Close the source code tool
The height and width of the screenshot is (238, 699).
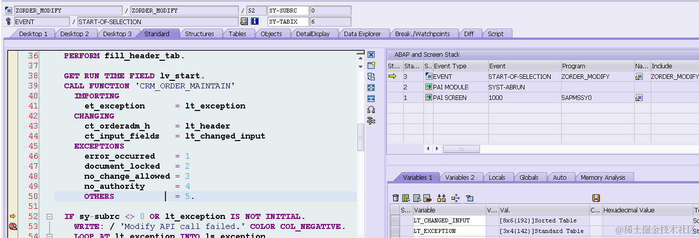click(x=371, y=55)
